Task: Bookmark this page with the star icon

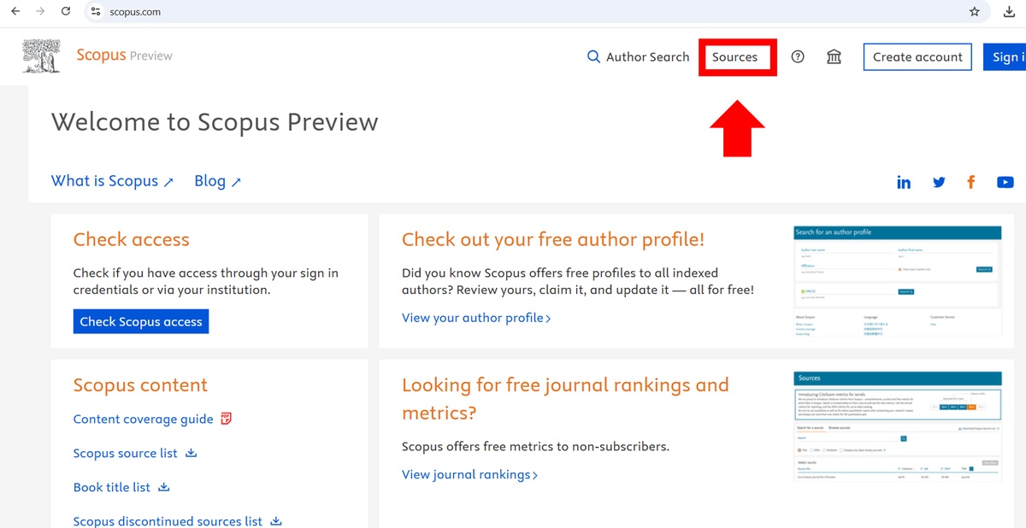Action: (x=974, y=12)
